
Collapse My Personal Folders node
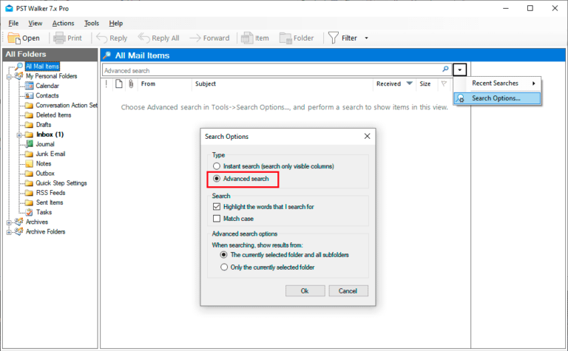(x=9, y=76)
